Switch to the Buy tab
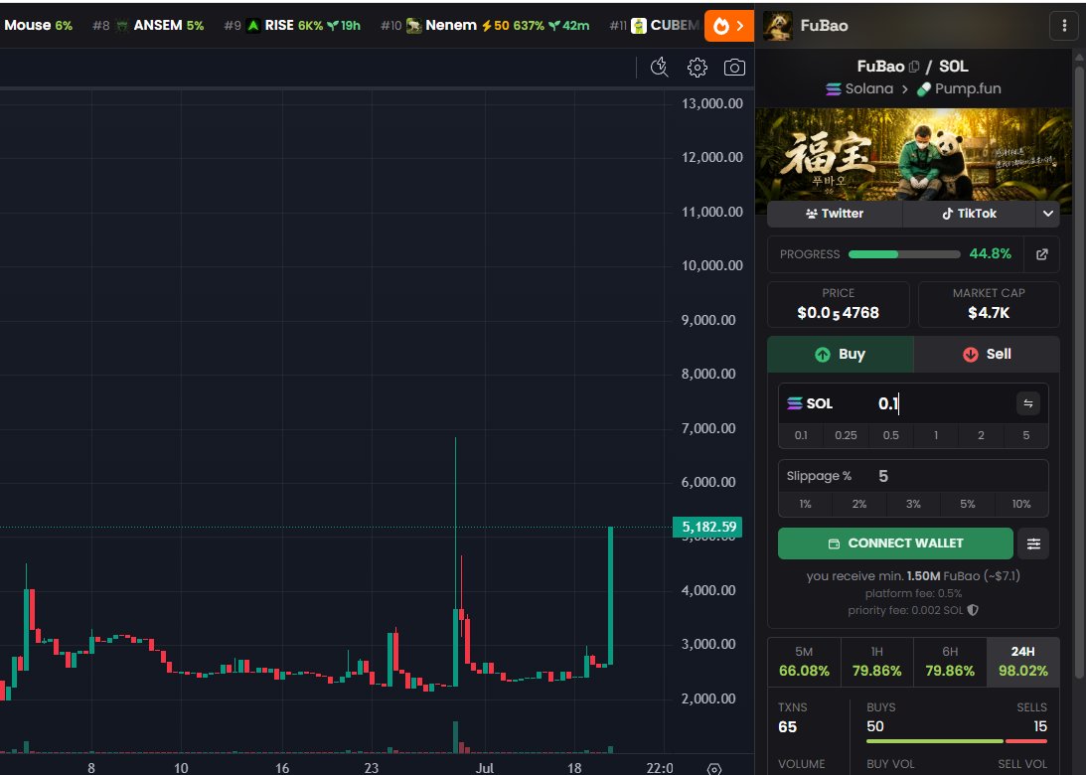Viewport: 1086px width, 775px height. coord(841,354)
